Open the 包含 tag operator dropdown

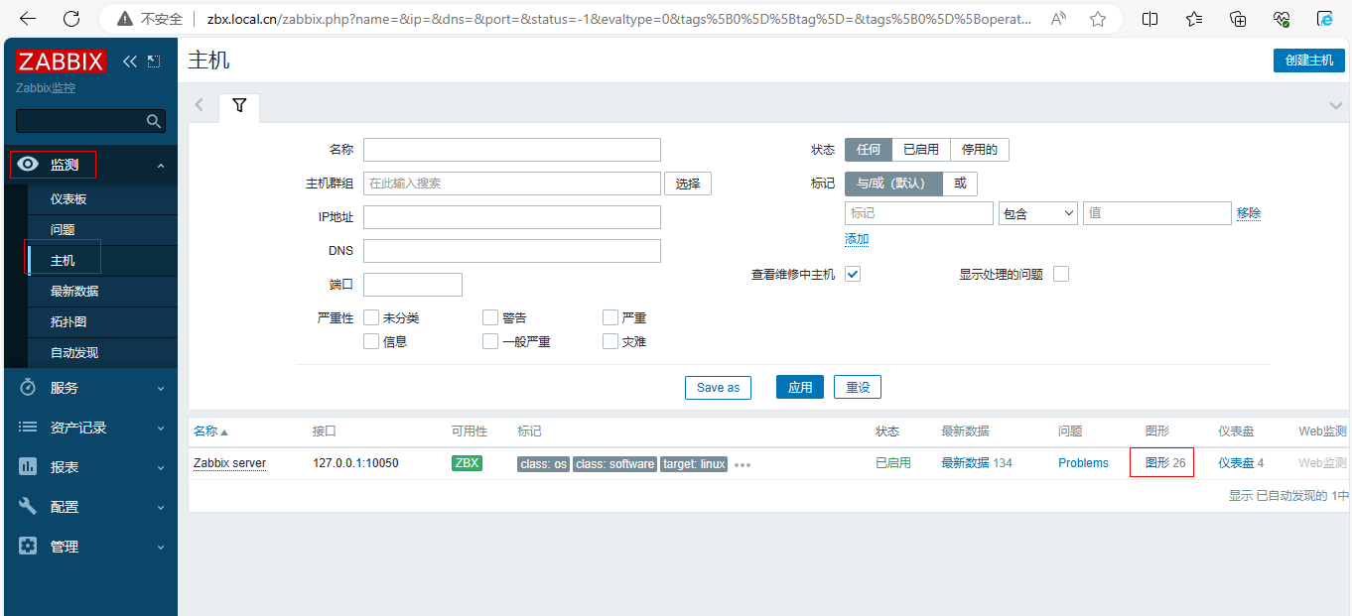1037,213
